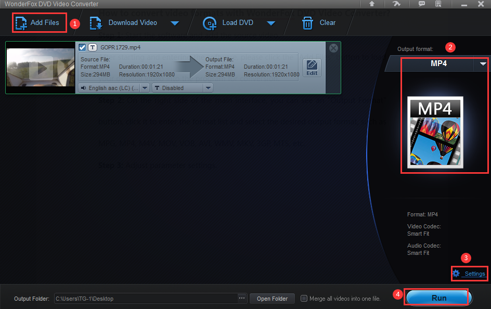Open the MP4 output format selector

(x=438, y=63)
